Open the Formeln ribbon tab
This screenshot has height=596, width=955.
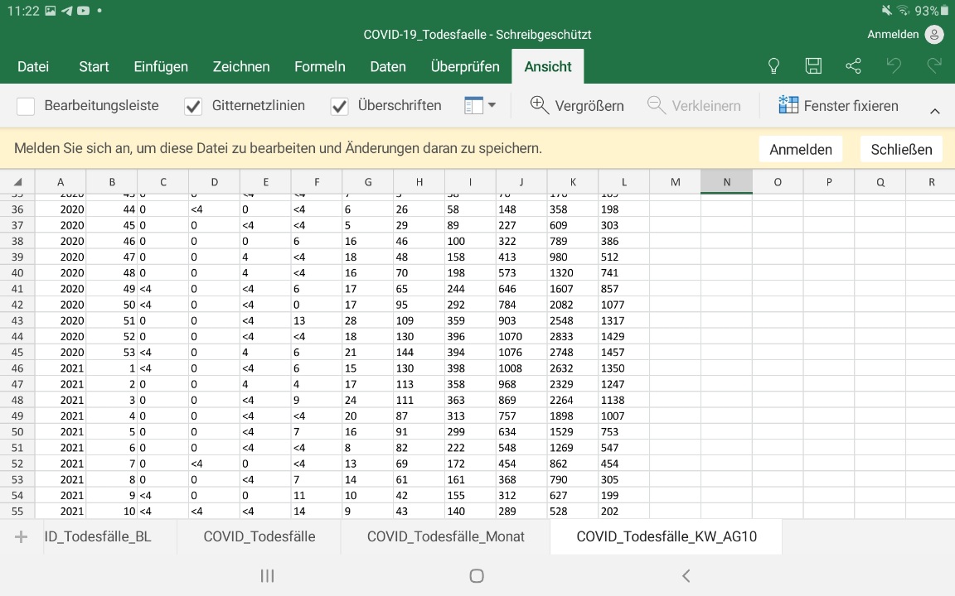[319, 66]
